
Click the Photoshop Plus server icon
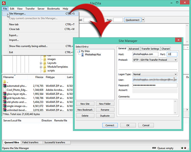pyautogui.click(x=82, y=54)
